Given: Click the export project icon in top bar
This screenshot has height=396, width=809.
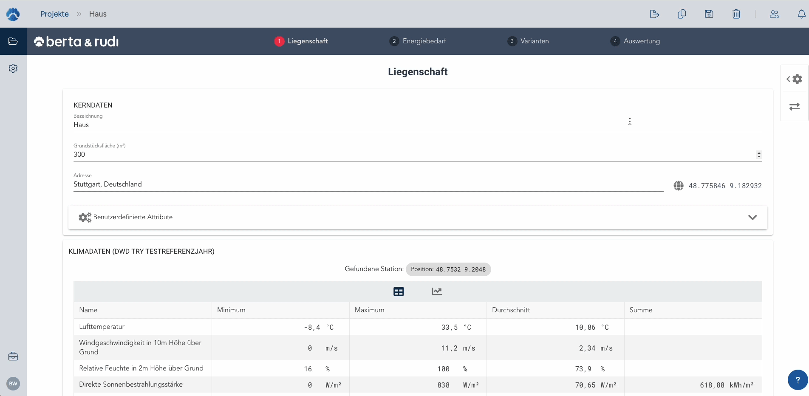Looking at the screenshot, I should click(654, 14).
